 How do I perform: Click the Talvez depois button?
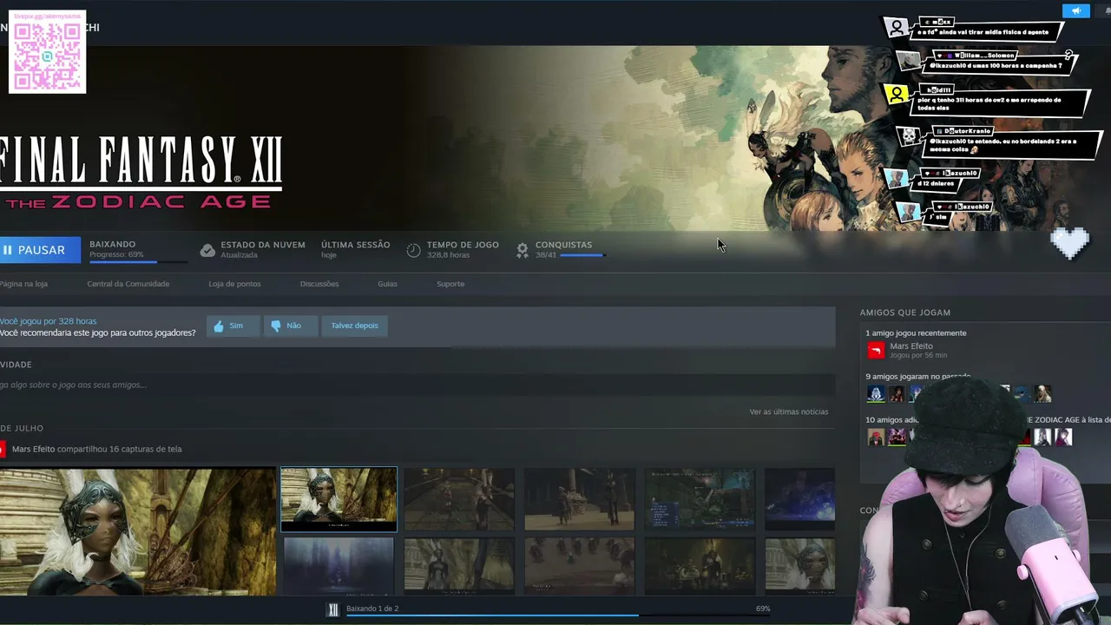(354, 326)
